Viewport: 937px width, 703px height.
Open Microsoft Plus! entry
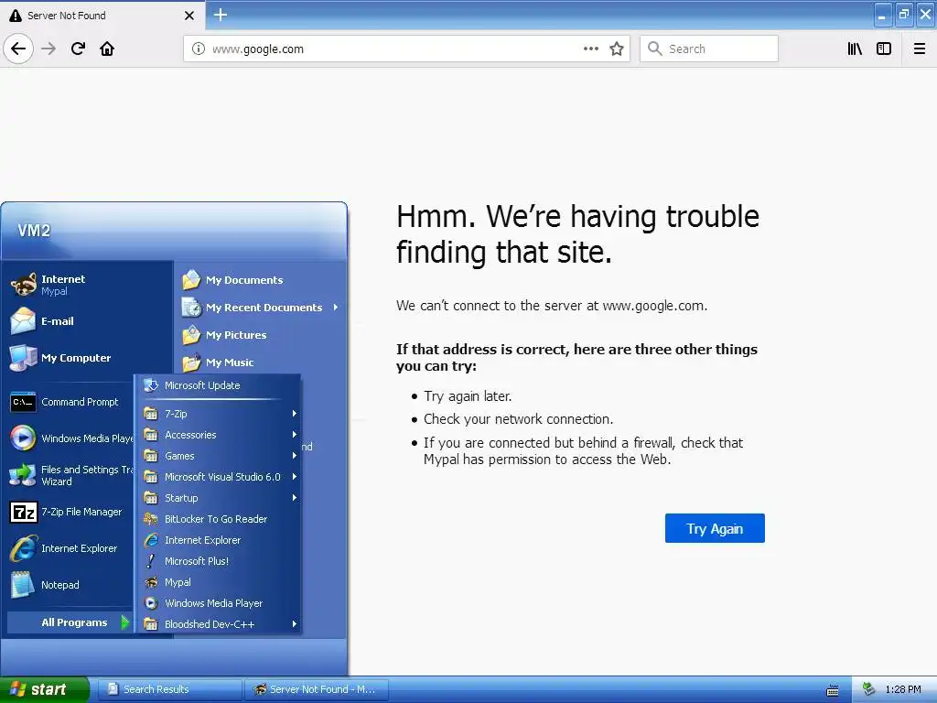[x=219, y=561]
